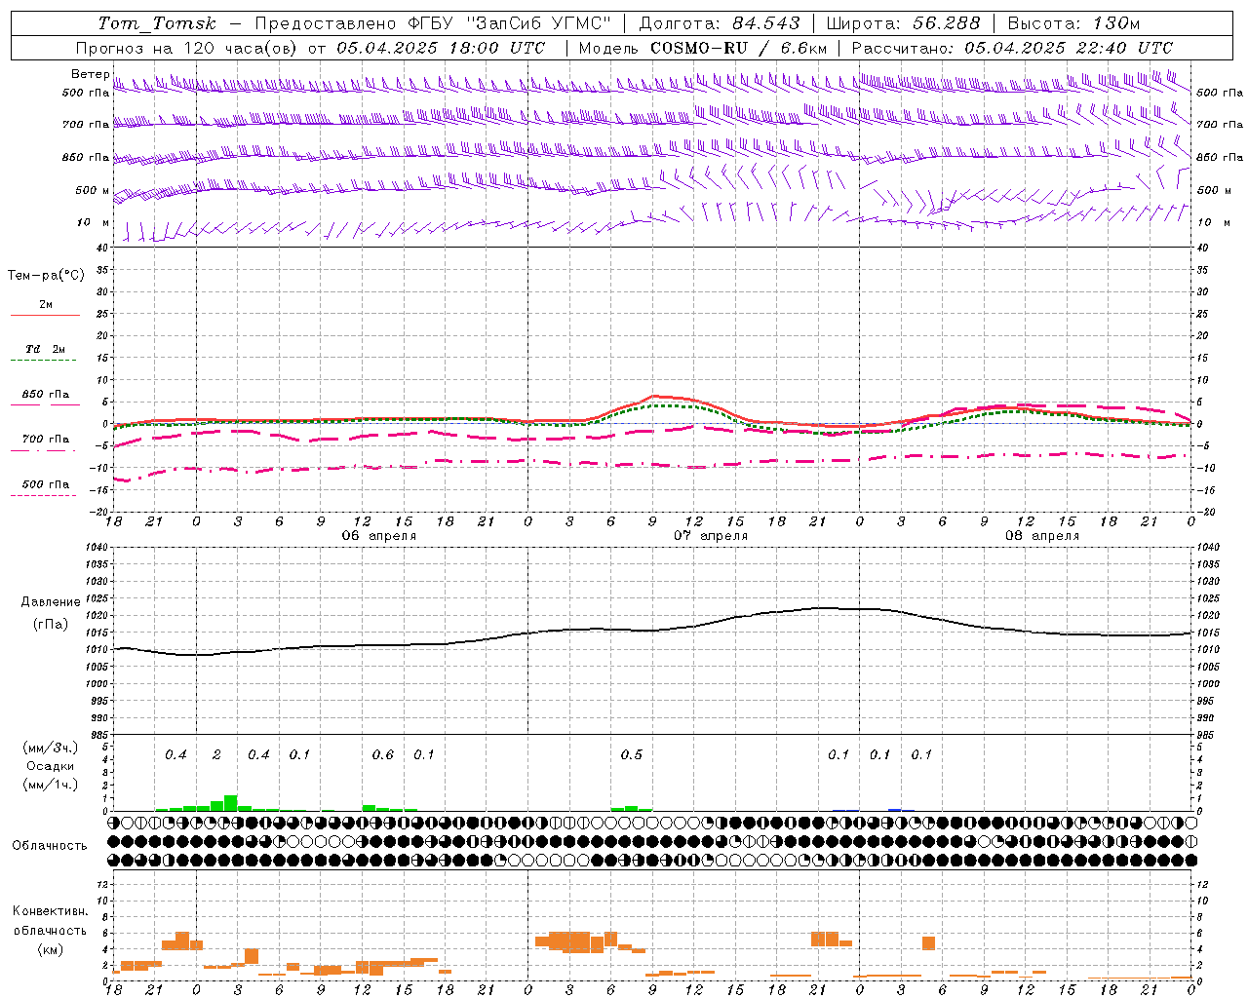Click the Давление pressure label
The height and width of the screenshot is (998, 1248).
pyautogui.click(x=51, y=602)
